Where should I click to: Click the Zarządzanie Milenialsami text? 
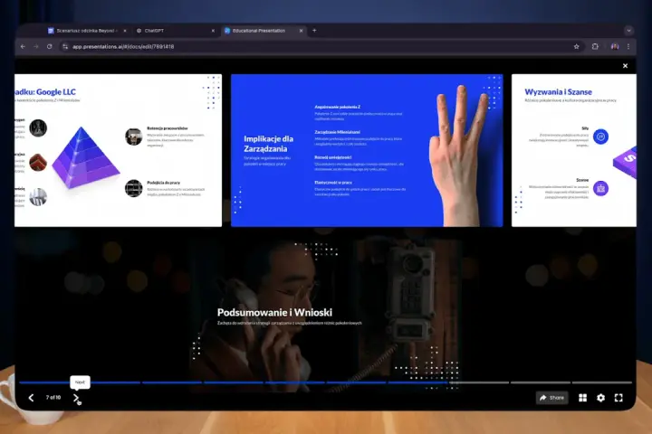(x=337, y=132)
